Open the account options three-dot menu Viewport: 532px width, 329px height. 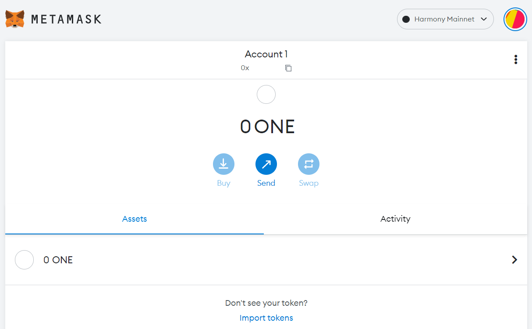click(516, 60)
